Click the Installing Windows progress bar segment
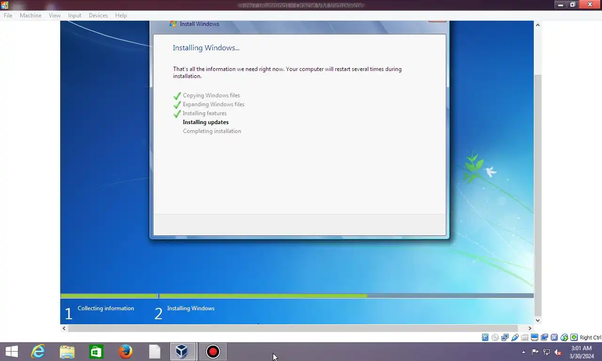The image size is (602, 361). [x=346, y=296]
